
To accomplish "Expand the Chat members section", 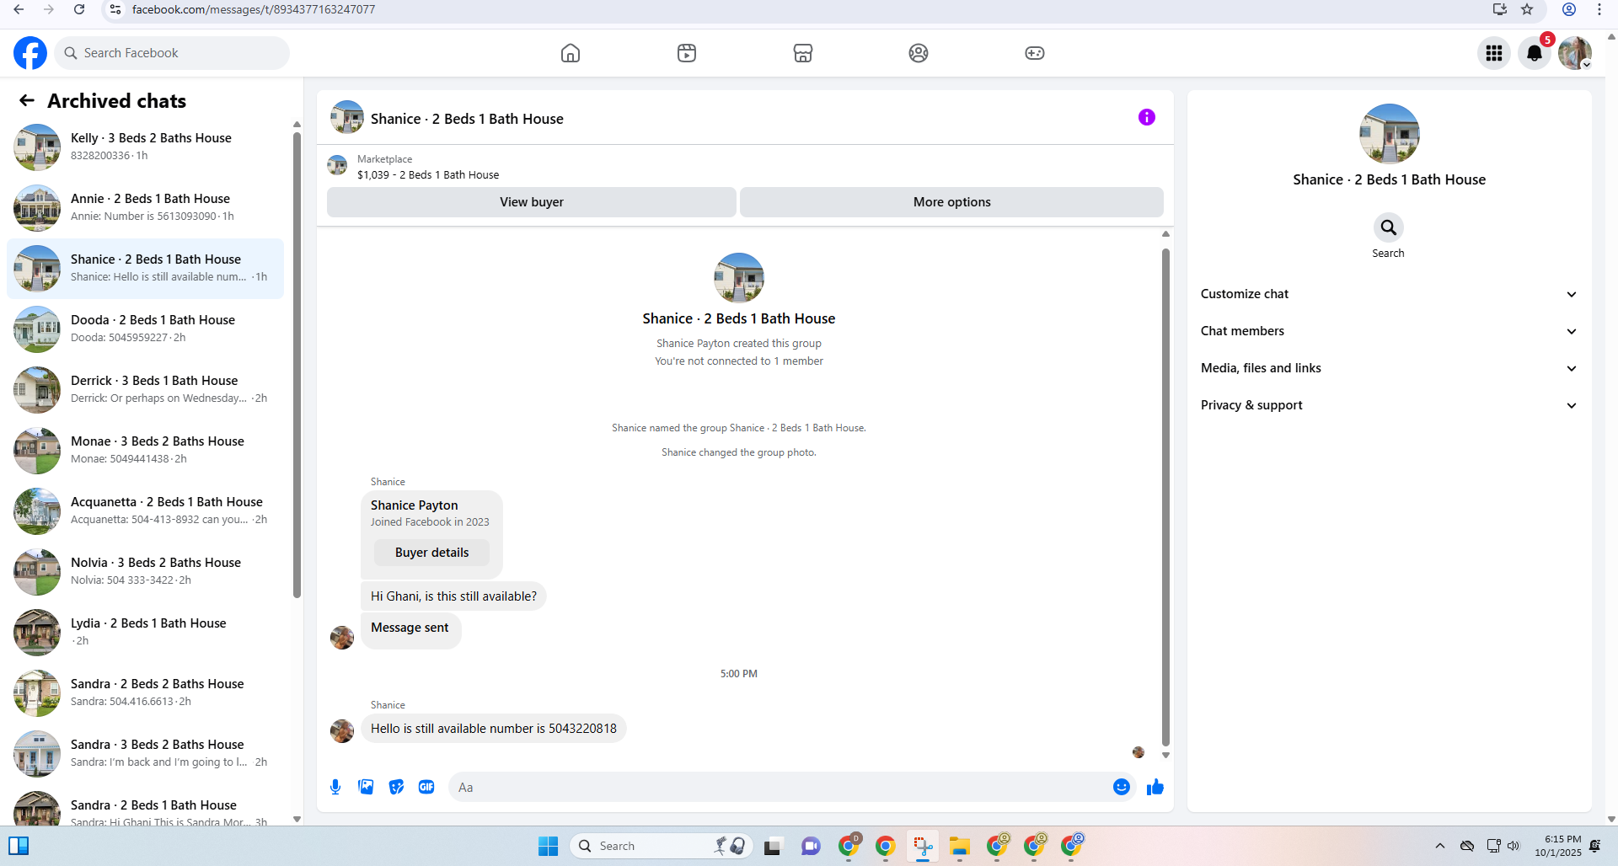I will [x=1389, y=331].
